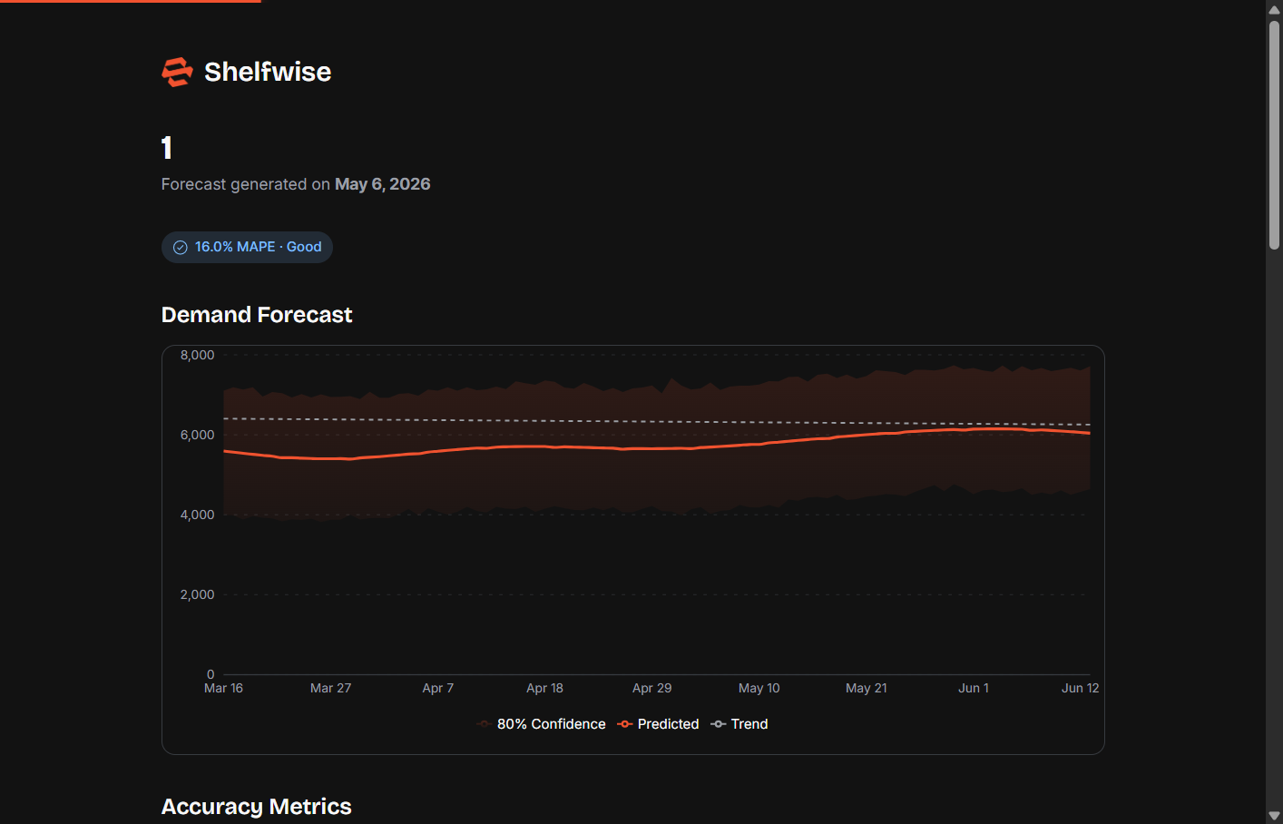Click the May 6, 2026 date text
The height and width of the screenshot is (824, 1283).
[382, 184]
